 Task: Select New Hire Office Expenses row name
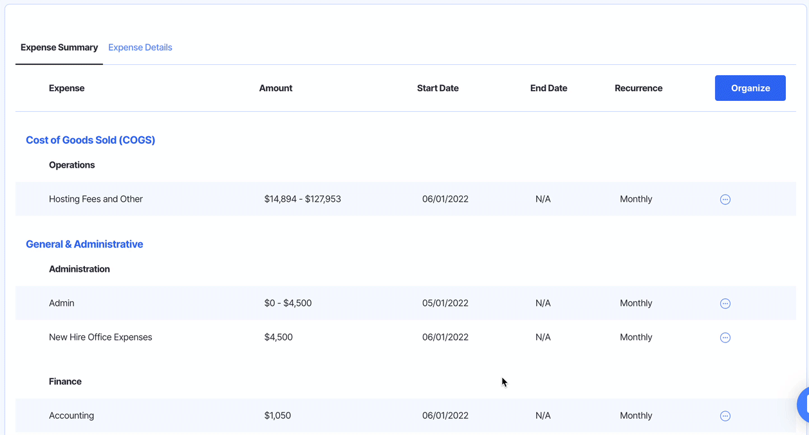[100, 337]
